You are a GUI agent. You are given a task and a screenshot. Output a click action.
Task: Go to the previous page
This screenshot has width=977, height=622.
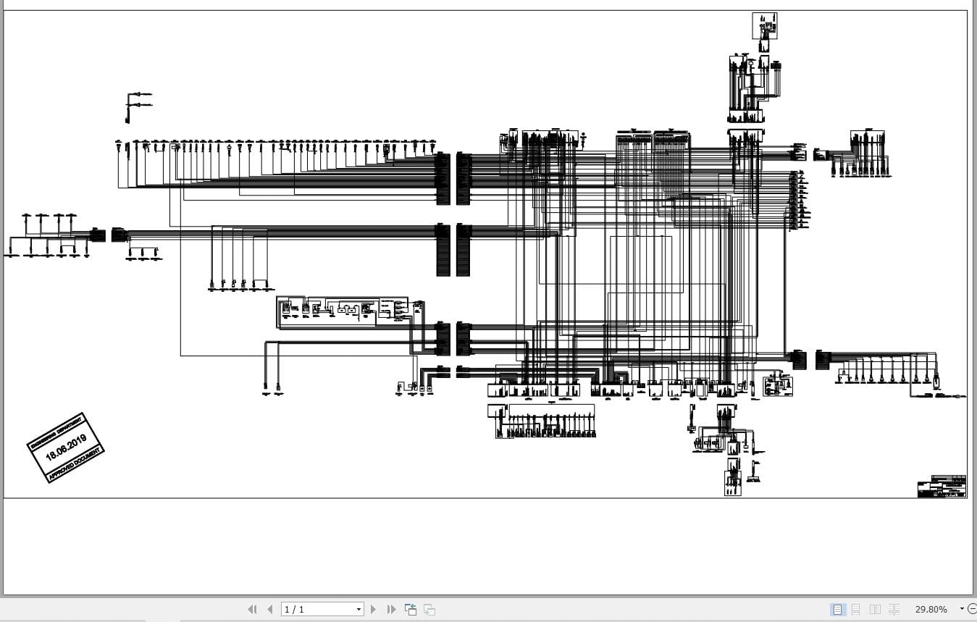click(270, 610)
